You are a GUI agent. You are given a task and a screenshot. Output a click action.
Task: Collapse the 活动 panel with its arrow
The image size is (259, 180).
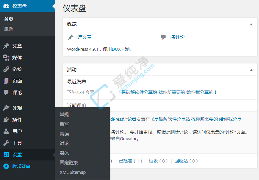point(251,70)
